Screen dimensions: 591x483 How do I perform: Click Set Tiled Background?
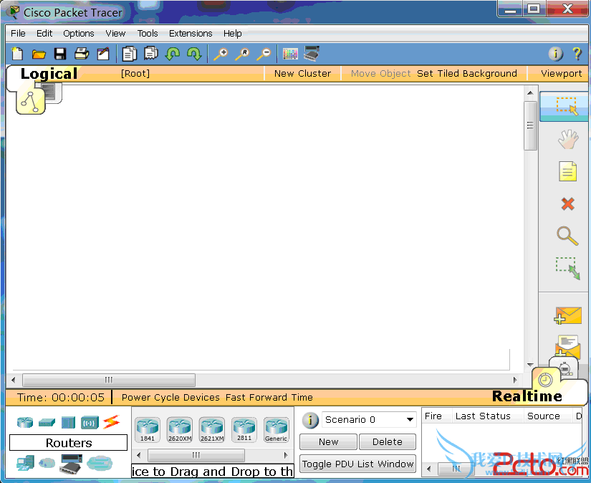(x=466, y=73)
